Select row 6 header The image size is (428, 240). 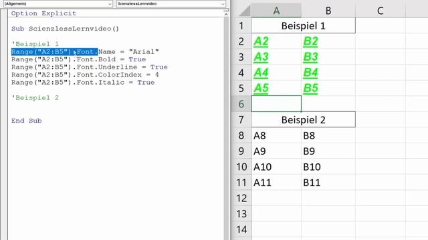241,104
